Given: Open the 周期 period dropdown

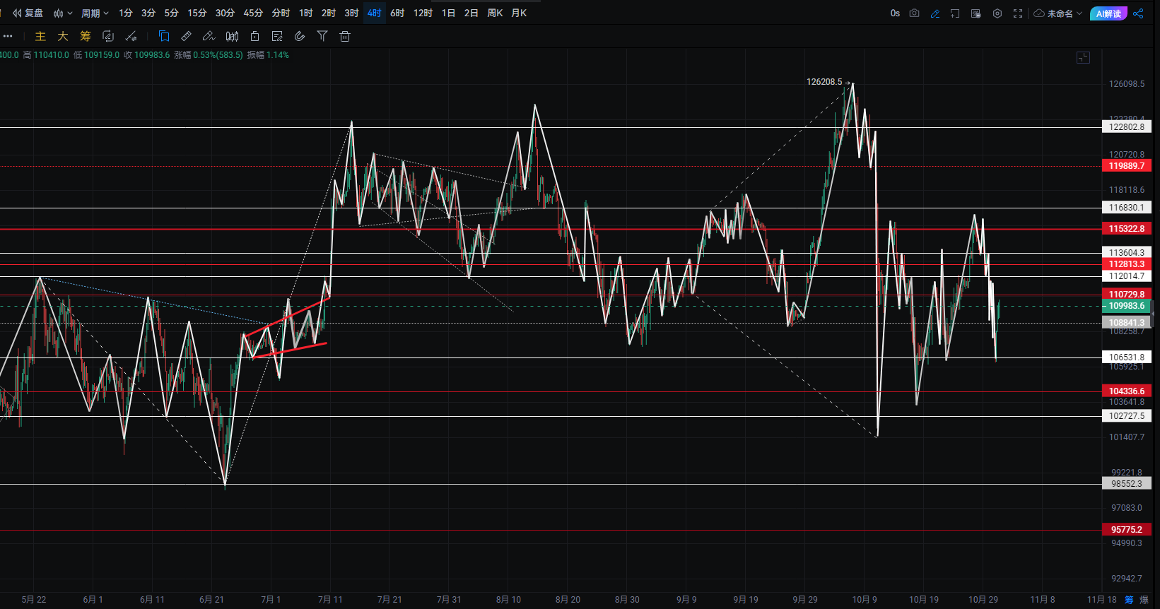Looking at the screenshot, I should 95,13.
